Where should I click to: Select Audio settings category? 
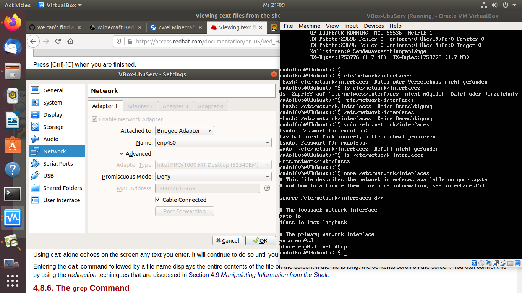pyautogui.click(x=57, y=139)
